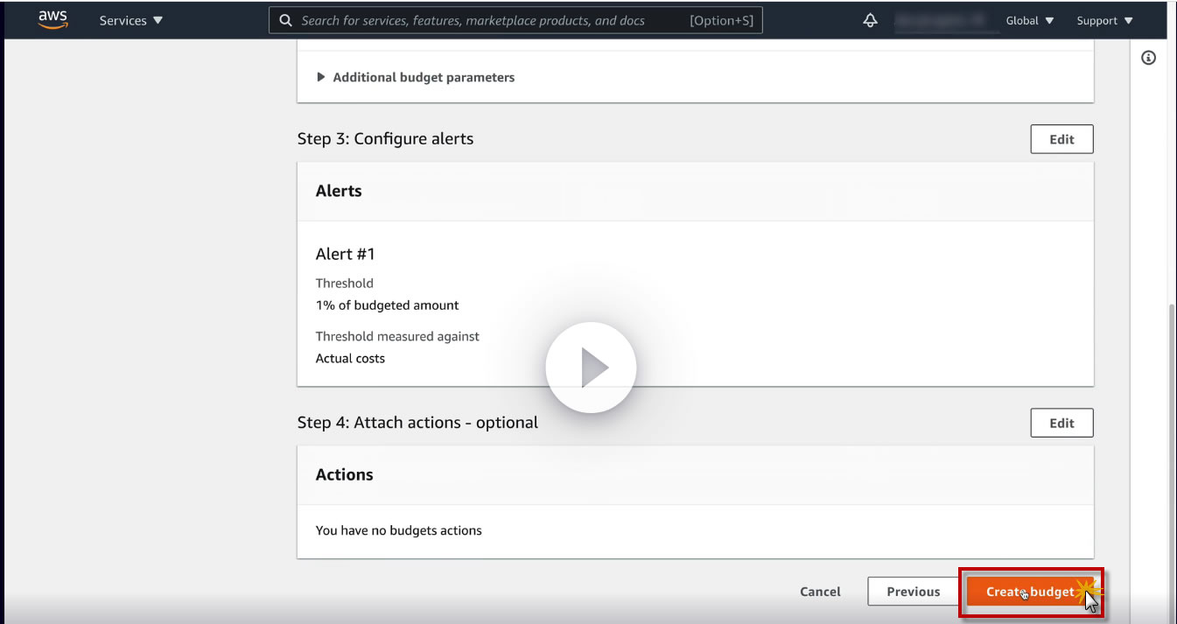
Task: Click Edit for Step 4 Attach actions
Action: tap(1061, 423)
